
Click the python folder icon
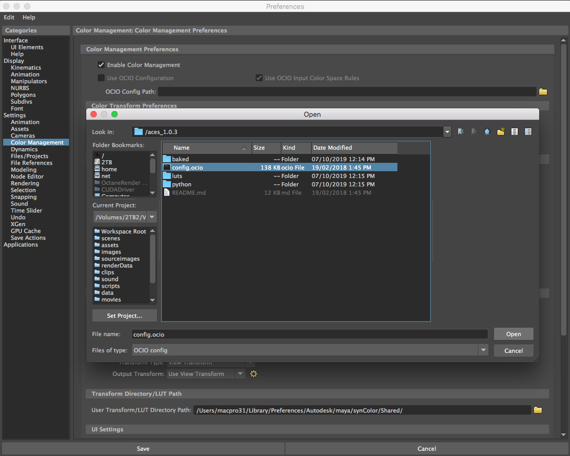click(x=167, y=184)
